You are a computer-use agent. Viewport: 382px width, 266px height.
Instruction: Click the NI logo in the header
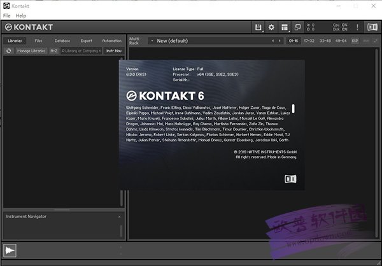(x=372, y=27)
